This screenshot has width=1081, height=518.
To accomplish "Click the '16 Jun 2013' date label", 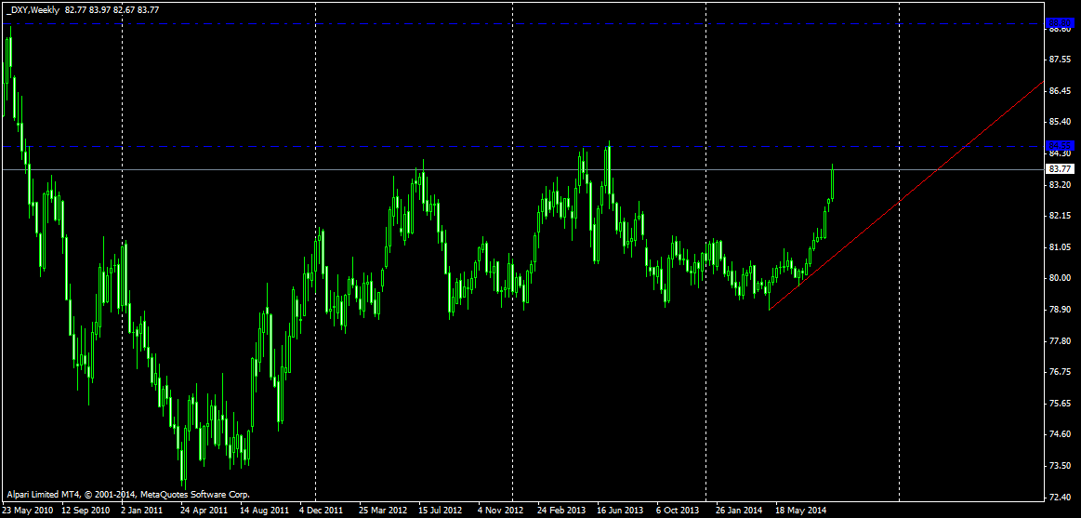I will tap(620, 511).
